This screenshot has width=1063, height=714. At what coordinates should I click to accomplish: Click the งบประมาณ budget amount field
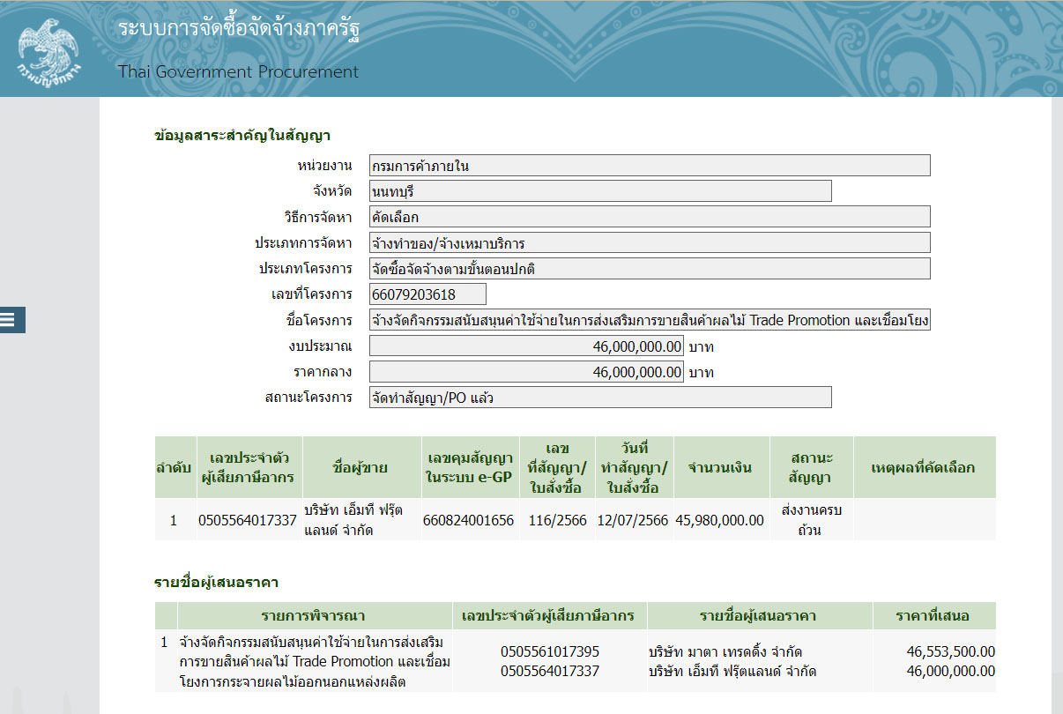click(x=526, y=346)
